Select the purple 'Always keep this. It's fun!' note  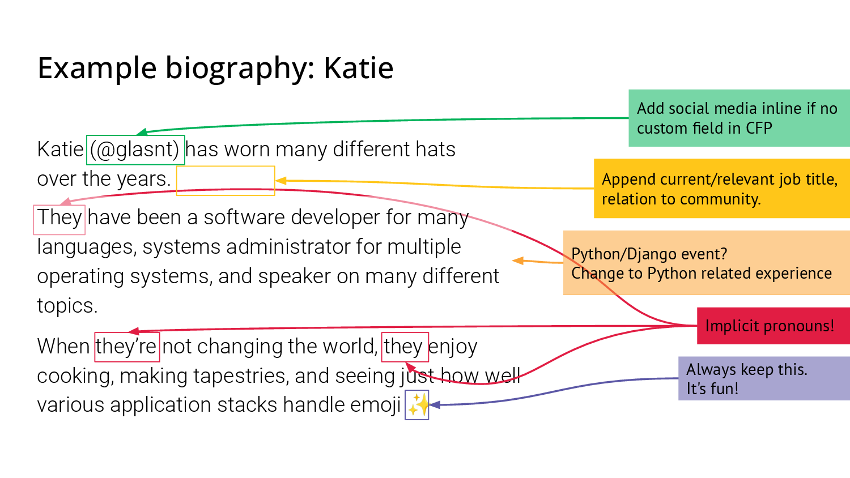click(x=764, y=378)
